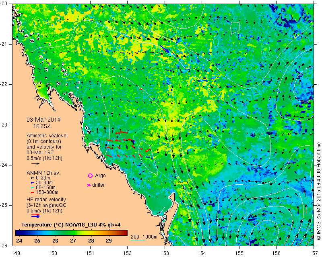Screen dimensions: 322x257
Task: Click the 1000m bathymetry contour label
Action: (x=150, y=237)
